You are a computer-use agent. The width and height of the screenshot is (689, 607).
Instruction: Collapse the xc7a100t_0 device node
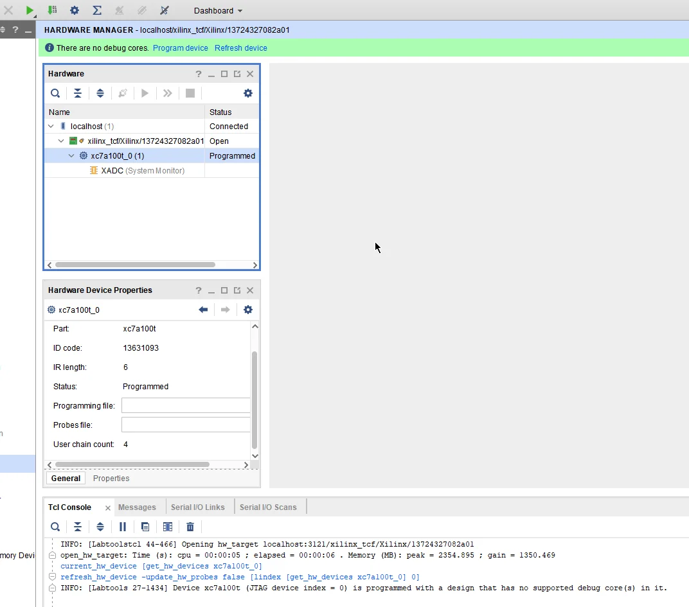pyautogui.click(x=71, y=156)
